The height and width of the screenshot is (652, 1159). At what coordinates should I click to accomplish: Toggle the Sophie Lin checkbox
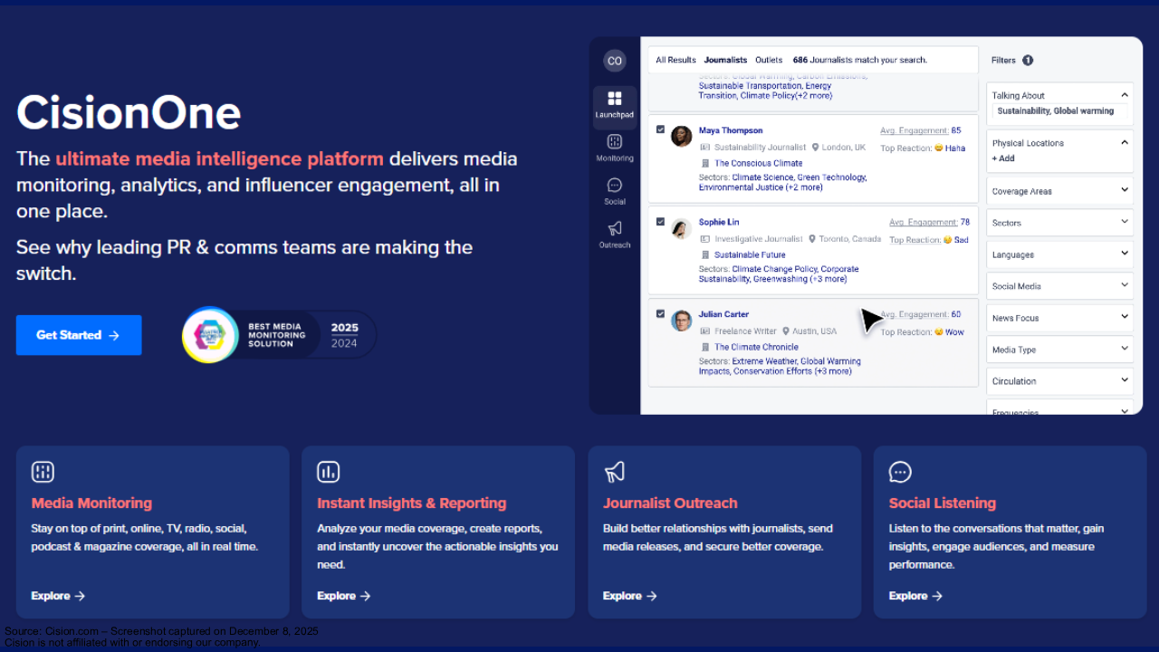click(x=660, y=222)
